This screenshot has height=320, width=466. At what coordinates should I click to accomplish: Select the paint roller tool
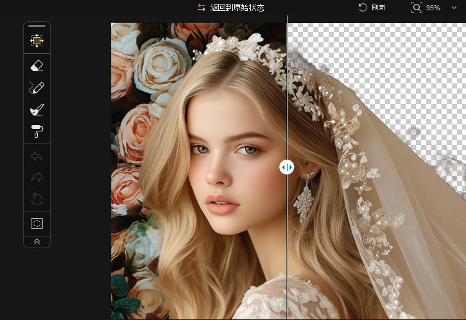point(37,131)
